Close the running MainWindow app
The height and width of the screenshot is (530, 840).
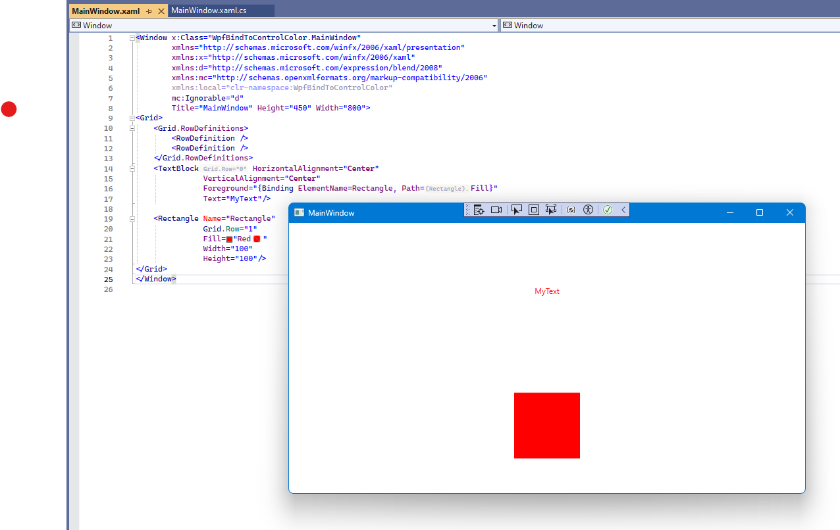790,212
